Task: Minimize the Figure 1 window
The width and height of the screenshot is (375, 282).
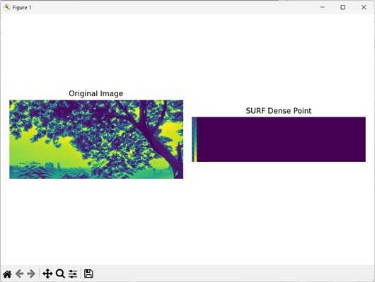Action: click(323, 7)
